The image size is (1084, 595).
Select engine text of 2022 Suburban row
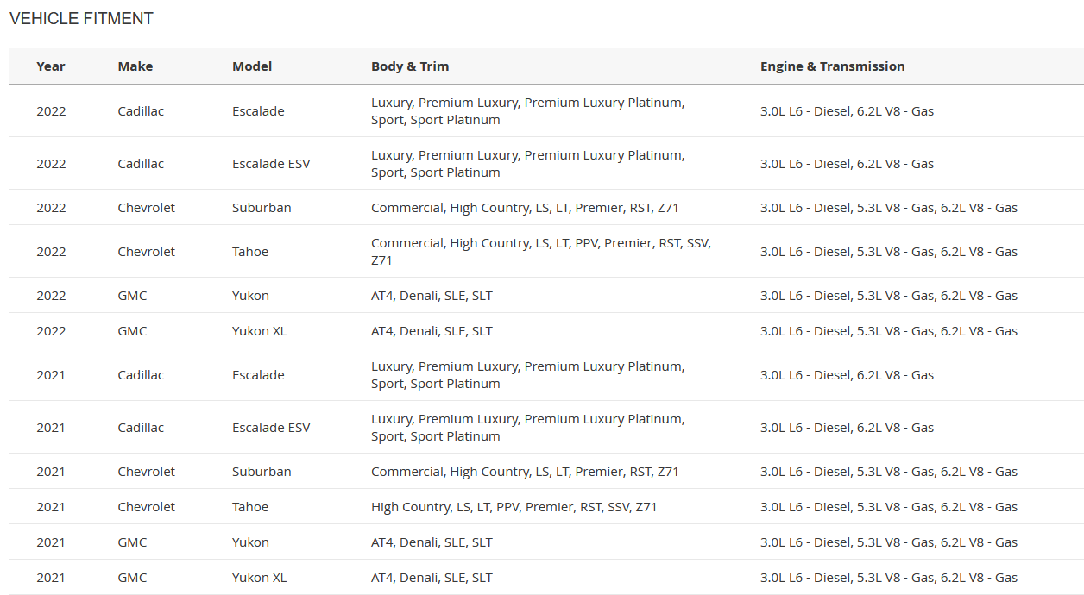coord(889,208)
